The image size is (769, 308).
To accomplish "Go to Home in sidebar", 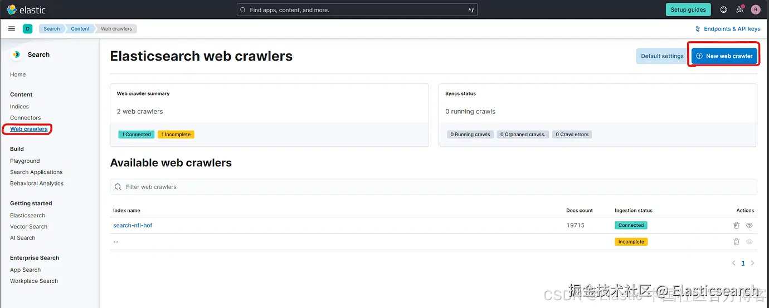I will [x=18, y=74].
